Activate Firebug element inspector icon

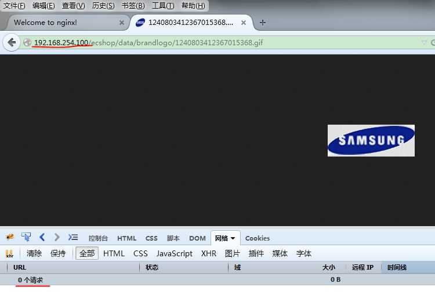pyautogui.click(x=26, y=237)
